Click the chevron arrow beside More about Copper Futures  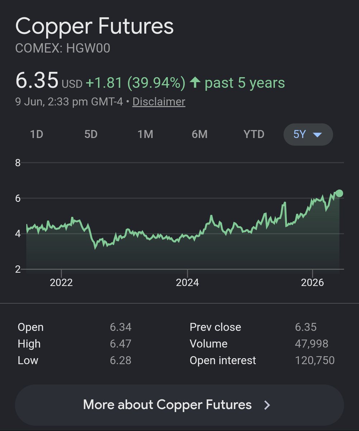(x=267, y=405)
